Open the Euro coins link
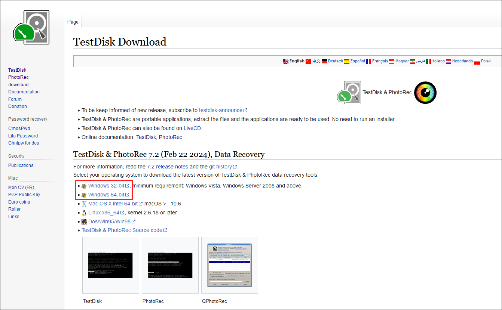Image resolution: width=502 pixels, height=310 pixels. [x=19, y=202]
